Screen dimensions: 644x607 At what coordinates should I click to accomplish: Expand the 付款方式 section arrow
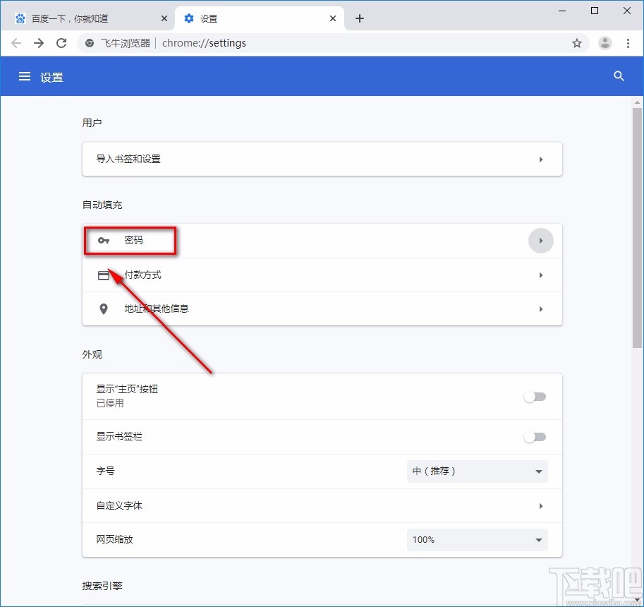[x=541, y=275]
